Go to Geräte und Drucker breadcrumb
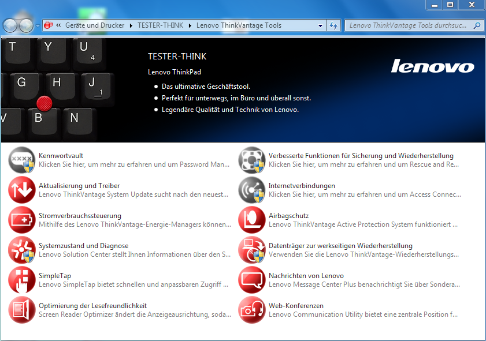The height and width of the screenshot is (341, 486). click(x=95, y=25)
